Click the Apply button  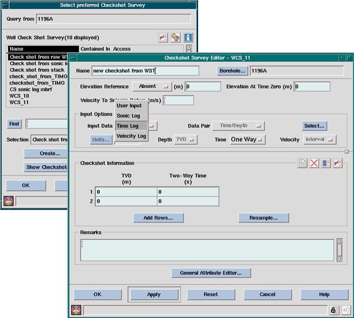point(154,294)
